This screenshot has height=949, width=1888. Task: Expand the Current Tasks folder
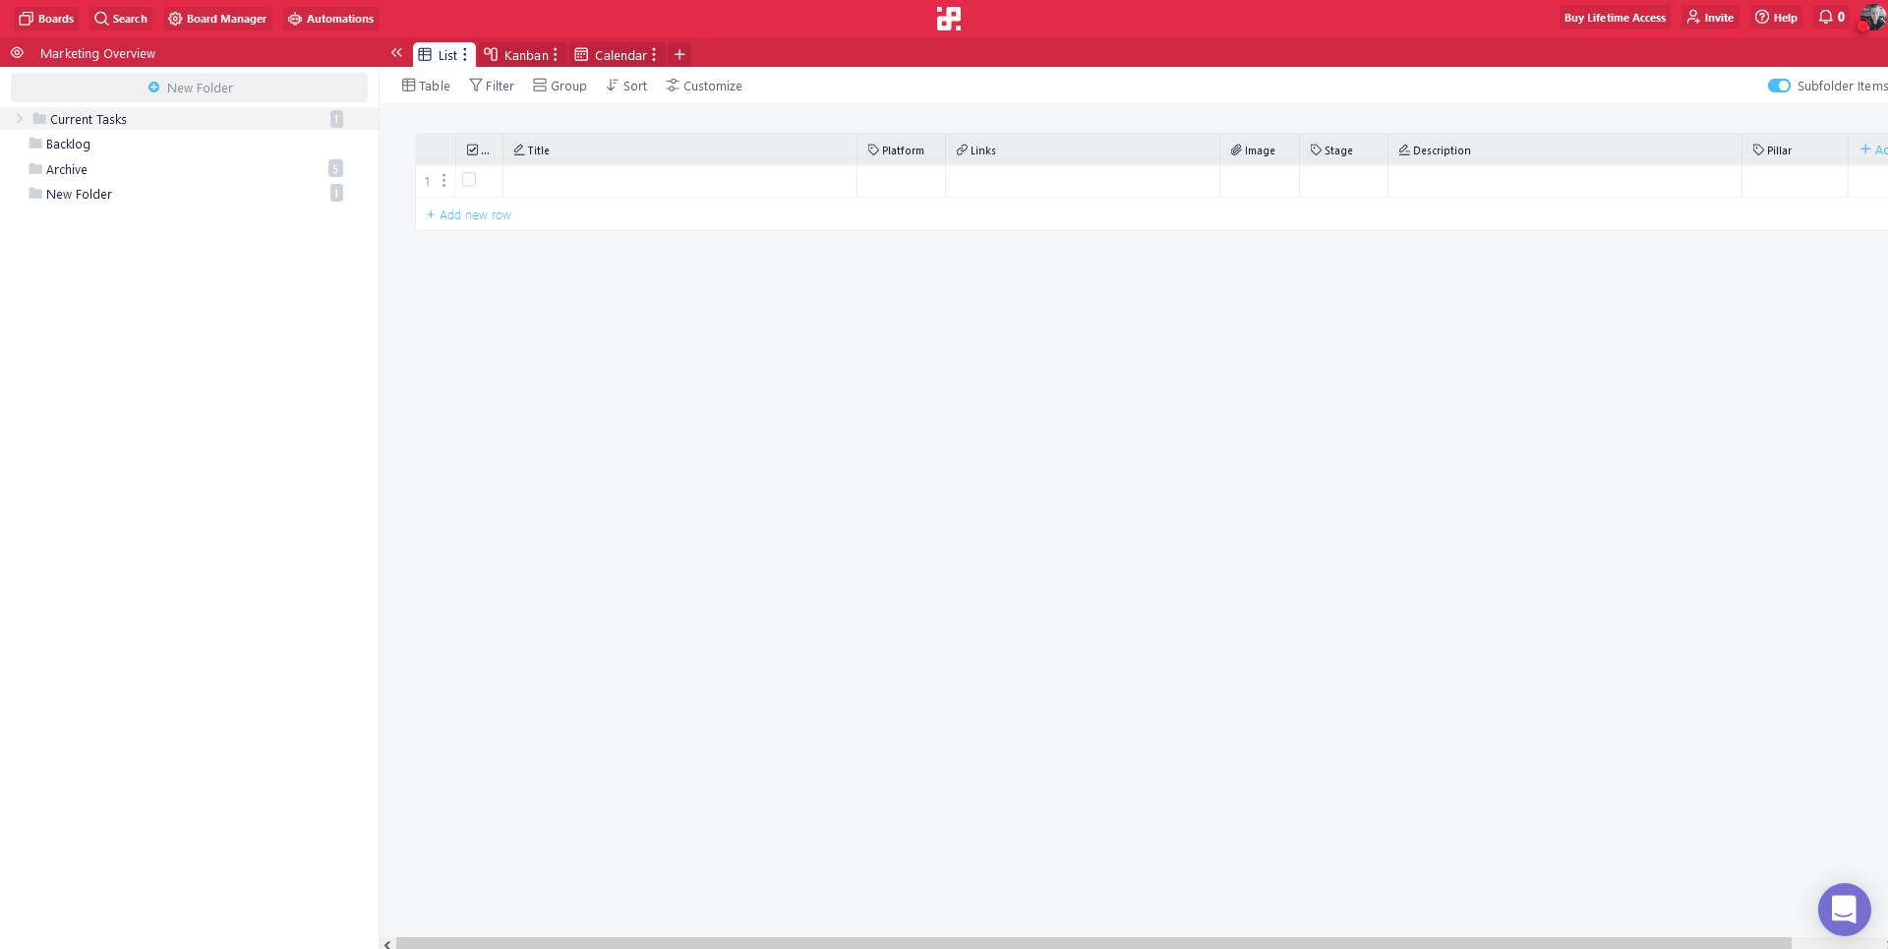click(19, 119)
